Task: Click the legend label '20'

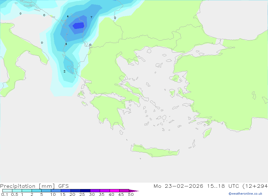Action: [72, 194]
